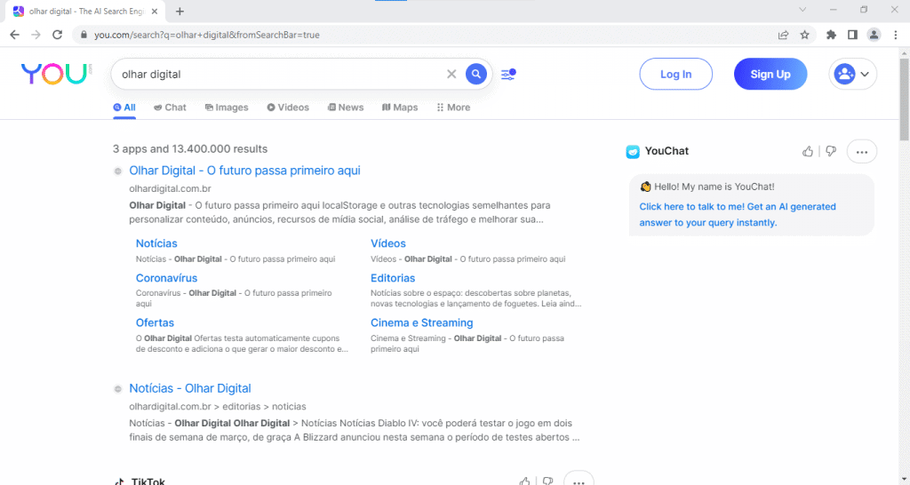Viewport: 910px width, 485px height.
Task: Switch to the Images tab
Action: click(227, 107)
